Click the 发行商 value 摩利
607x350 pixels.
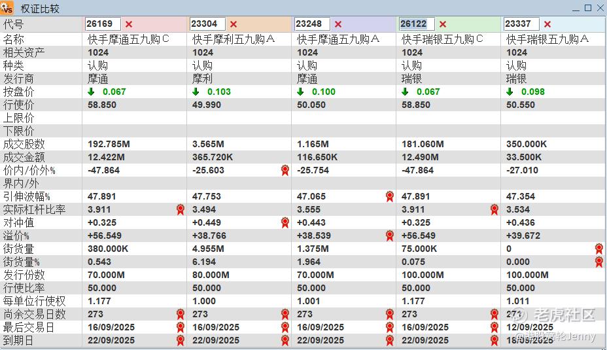click(x=202, y=79)
